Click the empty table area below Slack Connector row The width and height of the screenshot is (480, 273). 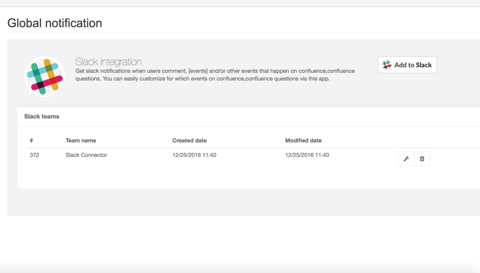coord(220,177)
